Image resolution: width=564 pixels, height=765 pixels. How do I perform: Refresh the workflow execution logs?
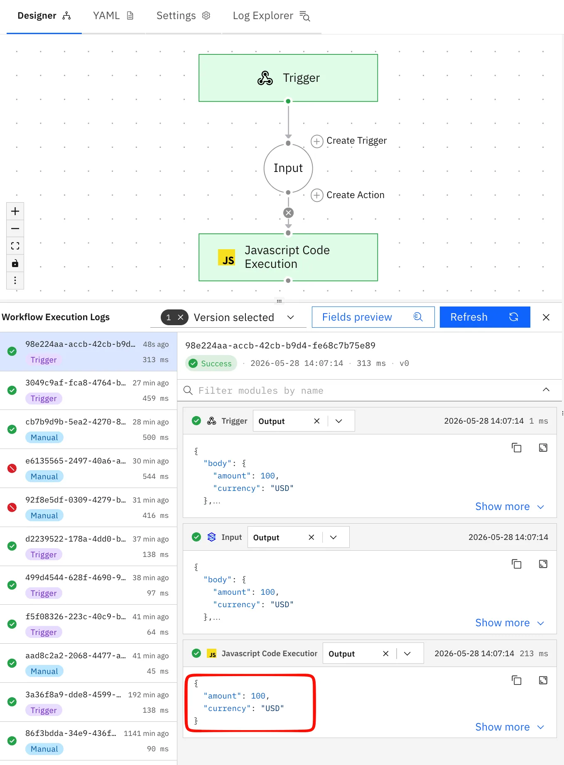coord(485,317)
